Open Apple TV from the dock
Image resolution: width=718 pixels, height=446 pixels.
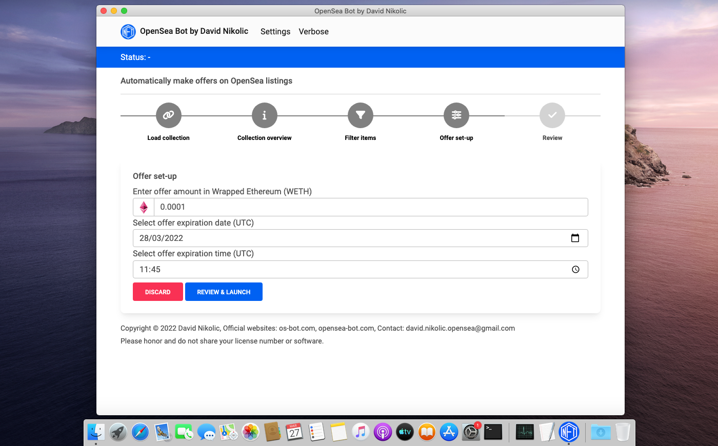pyautogui.click(x=405, y=432)
